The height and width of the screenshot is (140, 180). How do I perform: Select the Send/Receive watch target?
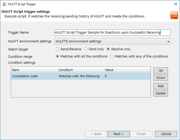[x=57, y=49]
